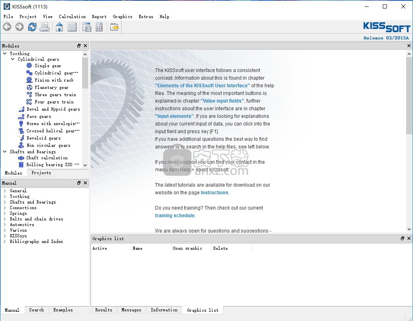
Task: Click the home icon in the toolbar
Action: point(59,27)
